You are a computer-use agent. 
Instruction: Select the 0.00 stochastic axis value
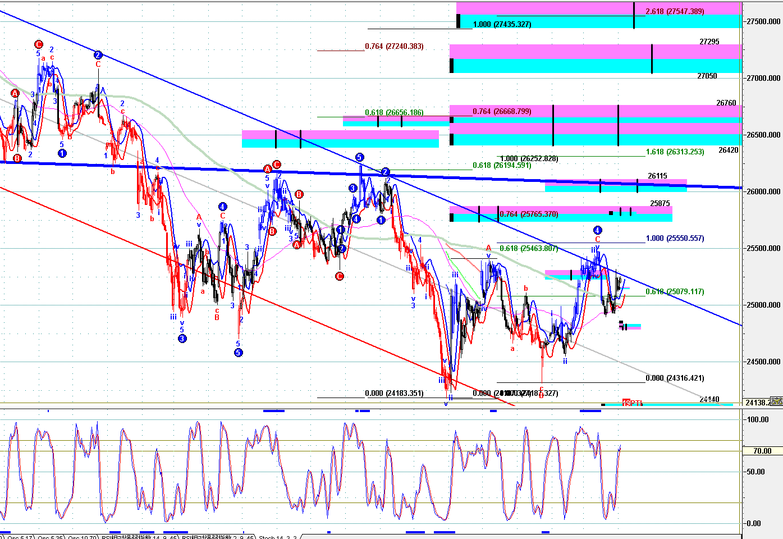point(754,523)
